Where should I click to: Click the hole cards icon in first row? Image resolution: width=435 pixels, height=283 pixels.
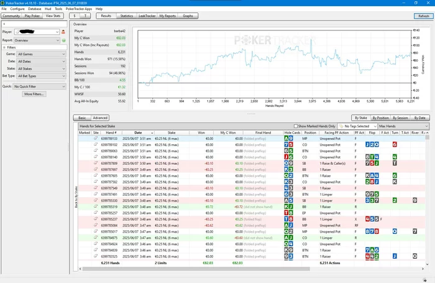[288, 138]
